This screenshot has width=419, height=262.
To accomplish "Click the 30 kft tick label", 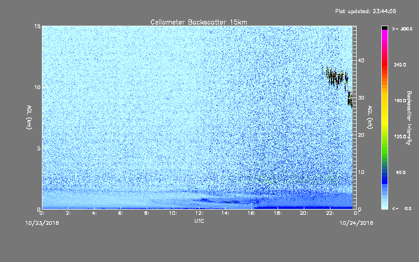I will [x=361, y=97].
